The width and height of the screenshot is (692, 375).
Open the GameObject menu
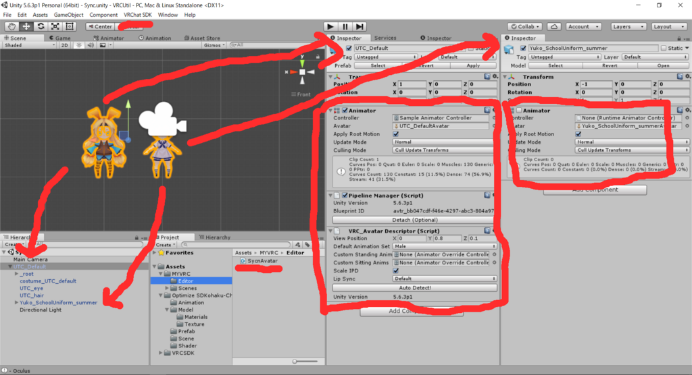click(68, 15)
